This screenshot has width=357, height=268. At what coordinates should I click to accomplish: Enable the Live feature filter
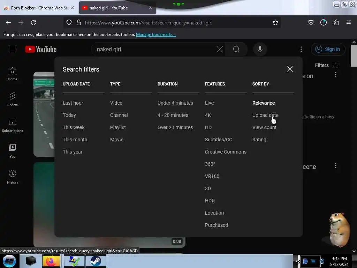click(x=209, y=103)
